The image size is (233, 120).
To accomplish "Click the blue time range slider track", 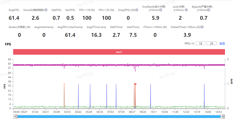I will pyautogui.click(x=119, y=116).
